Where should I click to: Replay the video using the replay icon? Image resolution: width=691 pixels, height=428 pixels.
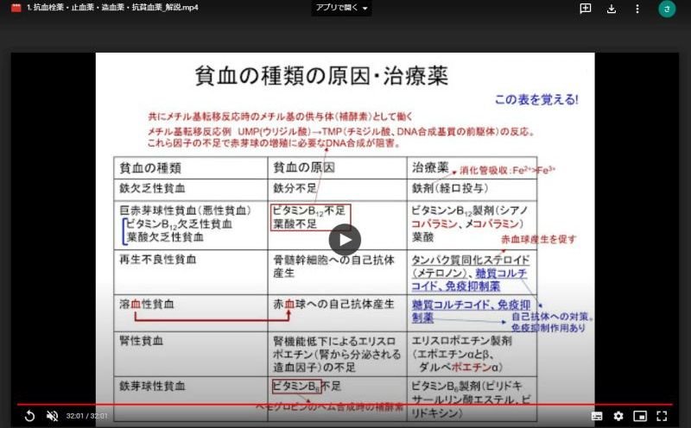(29, 416)
